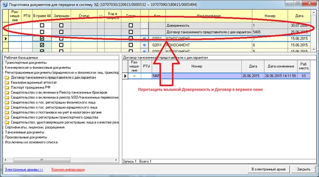
Task: Click 'Номер' column header in upper grid
Action: pos(270,16)
